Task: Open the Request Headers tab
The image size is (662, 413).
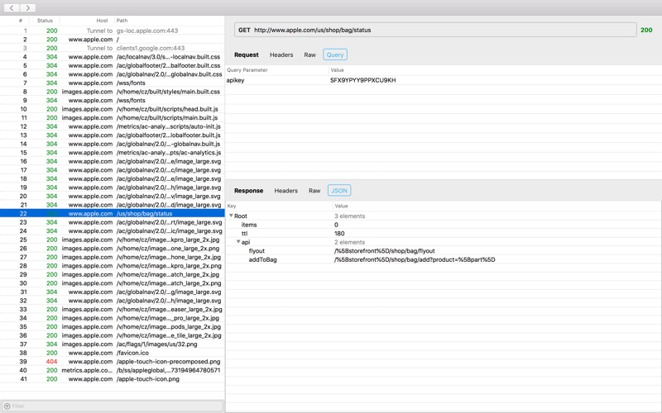Action: (x=281, y=55)
